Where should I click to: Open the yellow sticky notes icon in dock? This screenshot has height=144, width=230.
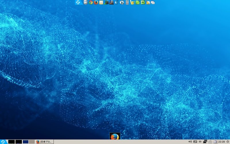[101, 3]
